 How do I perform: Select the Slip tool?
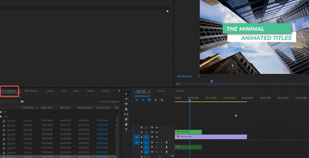[126, 114]
